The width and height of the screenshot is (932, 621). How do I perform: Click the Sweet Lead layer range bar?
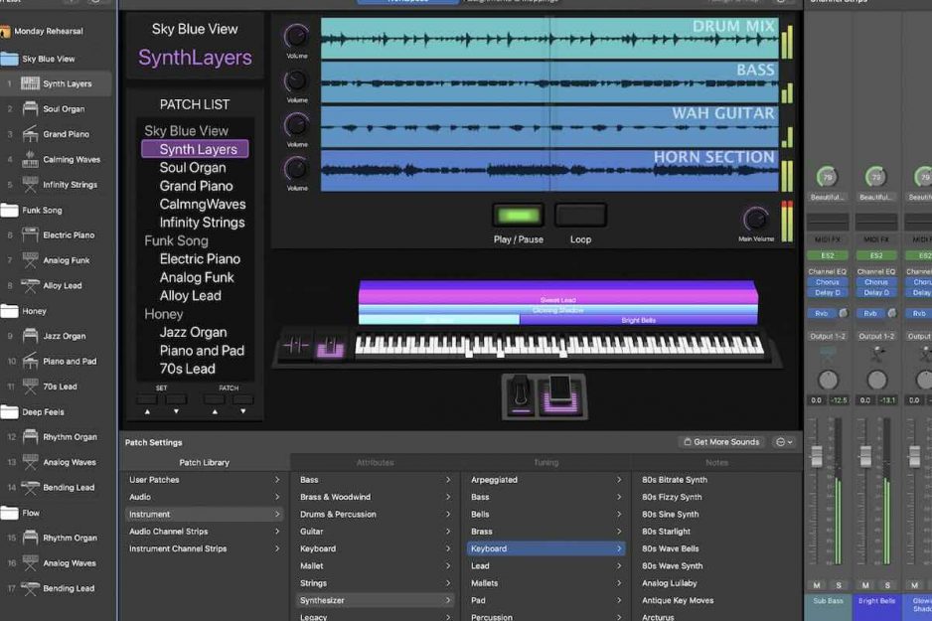coord(557,296)
